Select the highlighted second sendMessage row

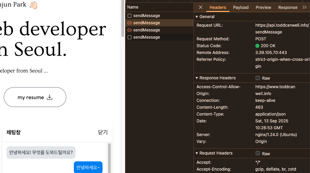(159, 23)
